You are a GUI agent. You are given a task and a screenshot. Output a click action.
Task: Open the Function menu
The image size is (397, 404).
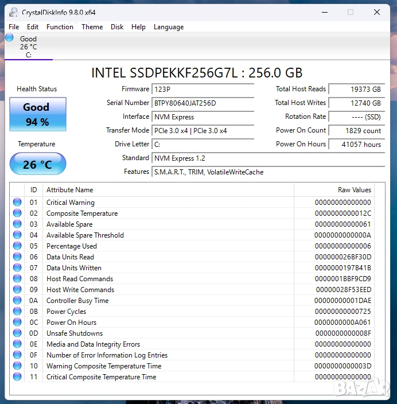60,27
